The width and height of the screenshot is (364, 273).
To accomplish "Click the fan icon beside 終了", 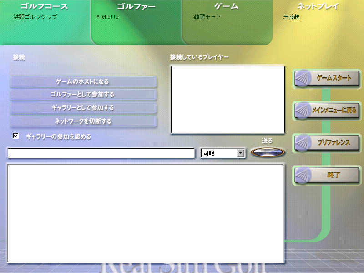I will point(302,175).
